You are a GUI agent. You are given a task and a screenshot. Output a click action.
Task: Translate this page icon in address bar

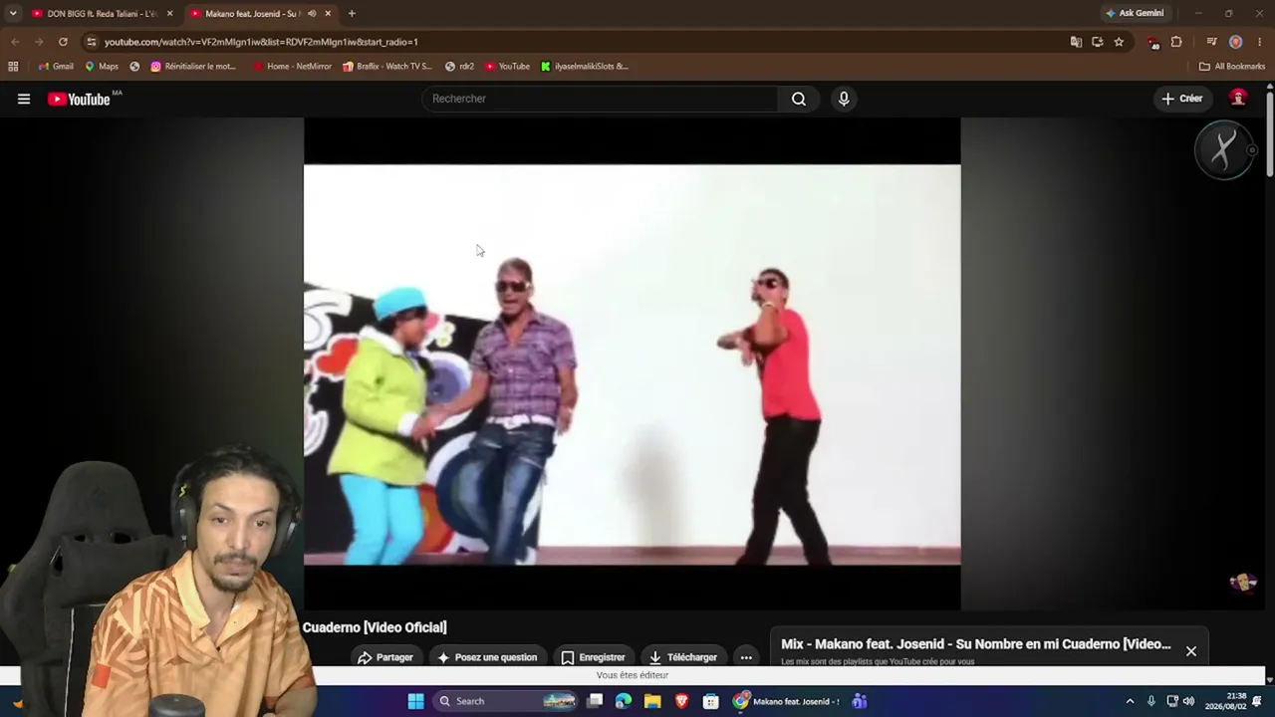pos(1076,42)
